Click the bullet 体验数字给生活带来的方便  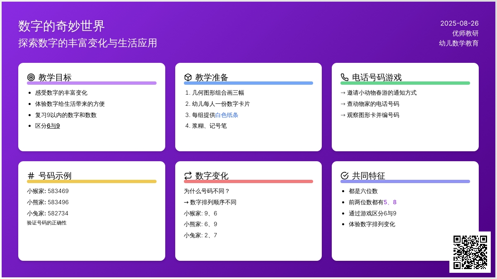70,104
